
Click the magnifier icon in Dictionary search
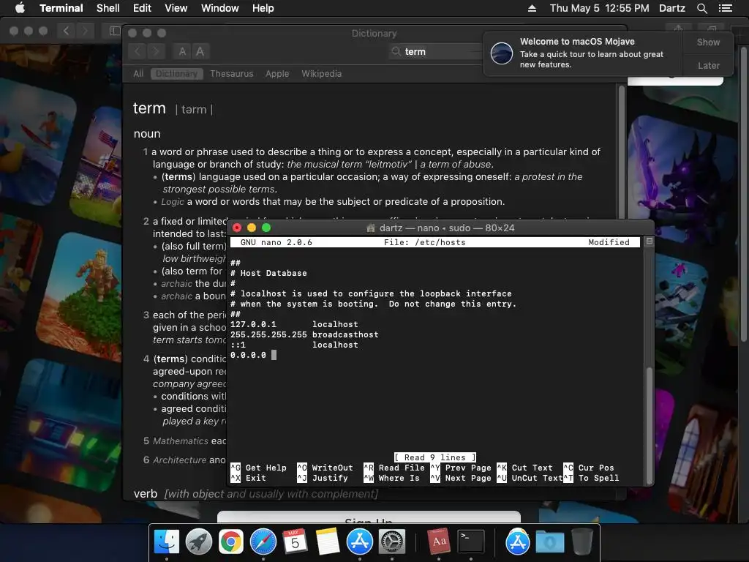tap(396, 52)
